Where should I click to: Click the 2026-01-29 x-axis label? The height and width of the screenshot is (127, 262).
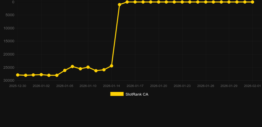tap(229, 86)
